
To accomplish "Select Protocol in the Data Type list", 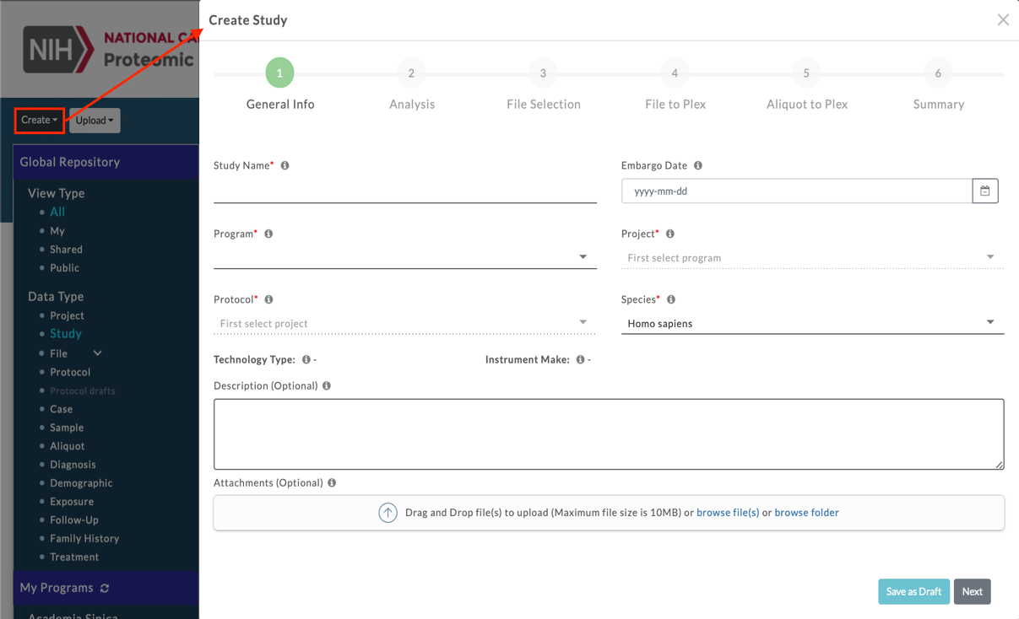I will 70,372.
